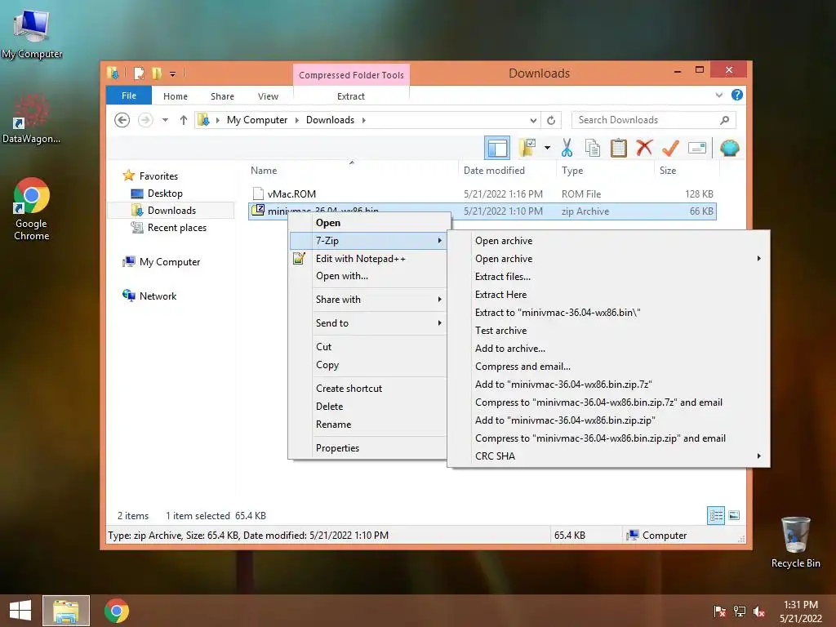
Task: Click the Forward arrow button
Action: [x=145, y=120]
